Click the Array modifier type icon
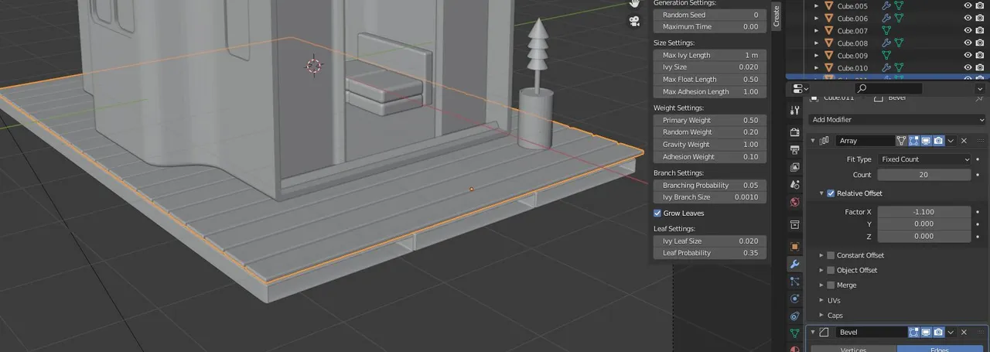 coord(824,141)
